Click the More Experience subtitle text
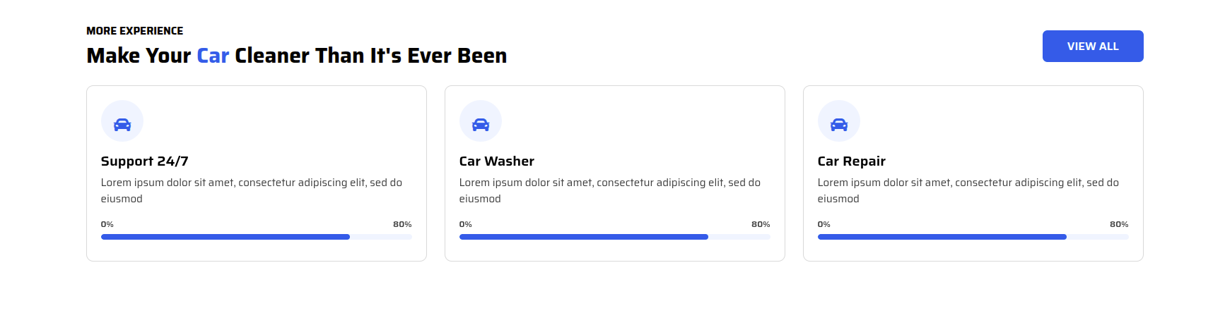This screenshot has width=1225, height=313. (x=135, y=31)
